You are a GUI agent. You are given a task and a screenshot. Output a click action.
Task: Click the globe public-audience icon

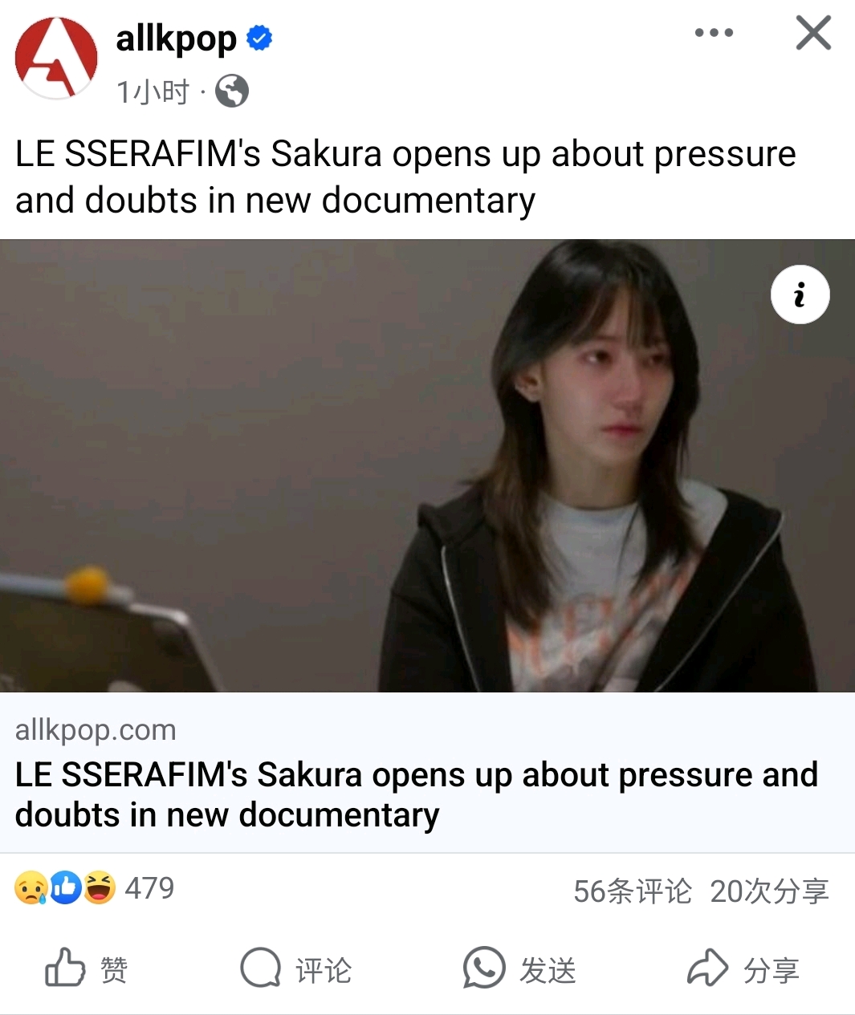pos(232,91)
